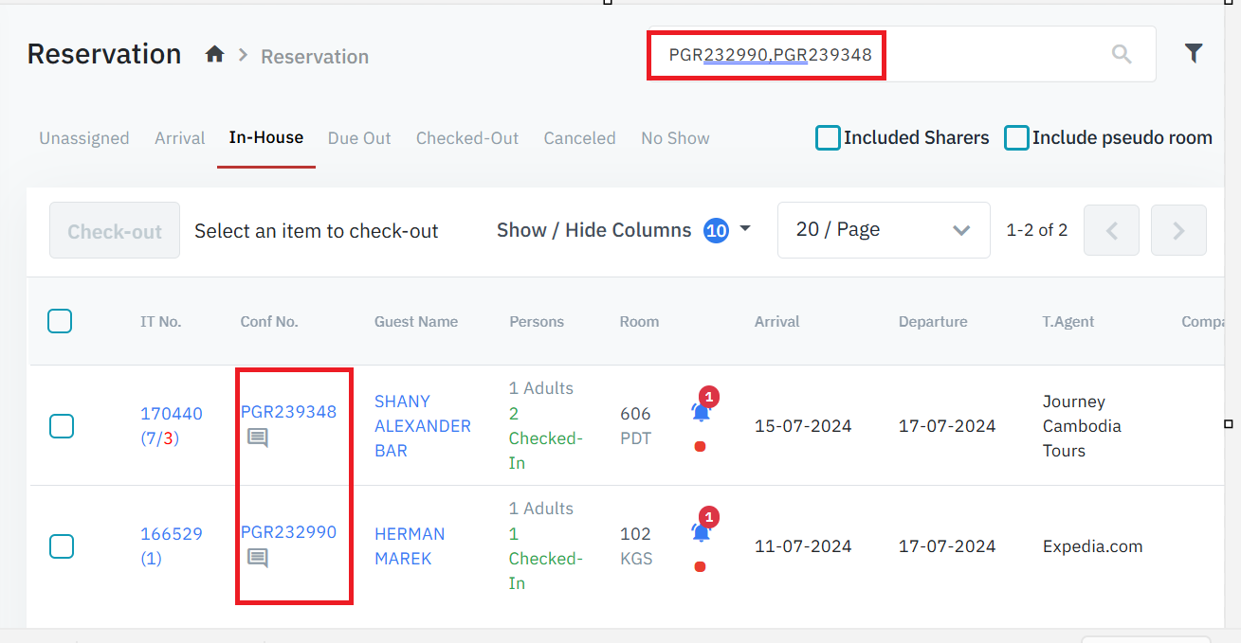This screenshot has width=1241, height=643.
Task: Select the row checkbox for SHANY ALEXANDER BAR
Action: pyautogui.click(x=62, y=426)
